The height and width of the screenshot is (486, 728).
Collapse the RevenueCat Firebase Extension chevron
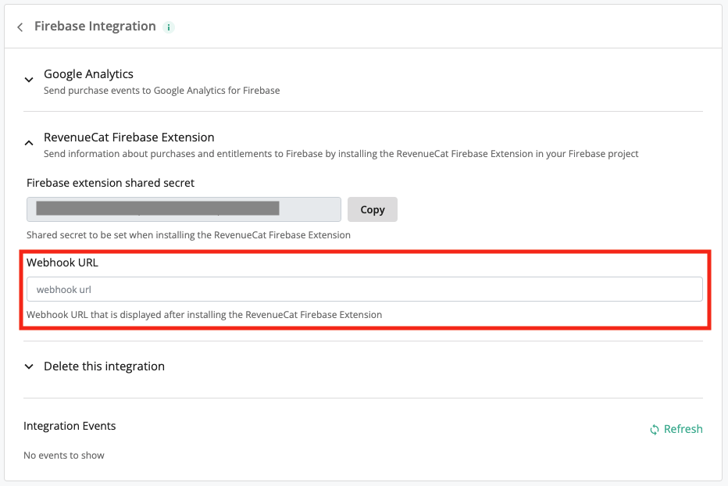[x=29, y=143]
